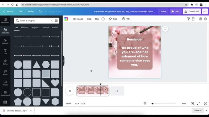Set page timing at 9.0s clock
Viewport: 209px width, 117px height.
(x=126, y=19)
